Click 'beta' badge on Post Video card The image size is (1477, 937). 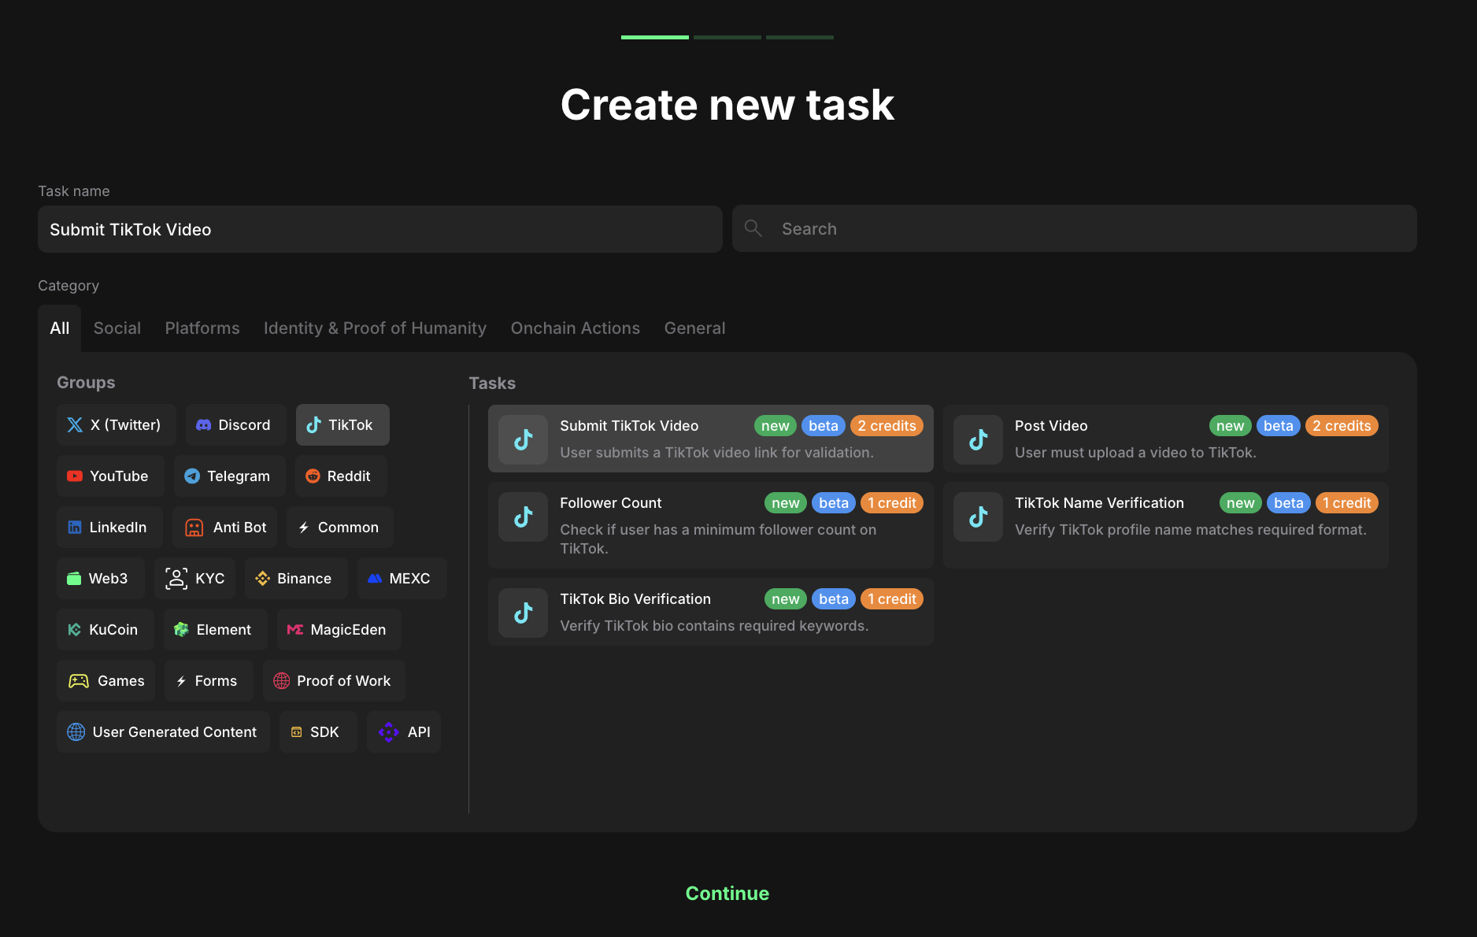click(1278, 426)
